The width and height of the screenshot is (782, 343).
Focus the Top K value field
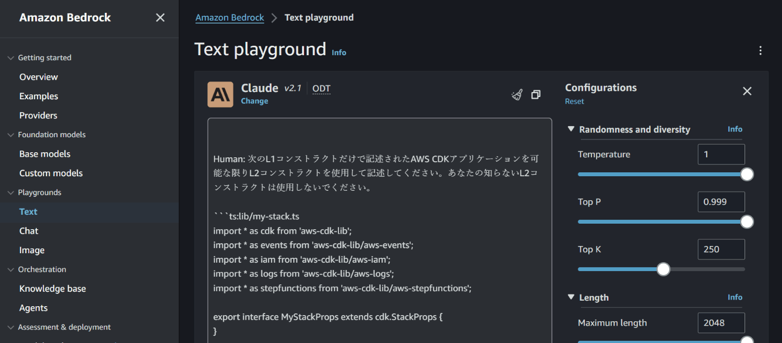(721, 249)
